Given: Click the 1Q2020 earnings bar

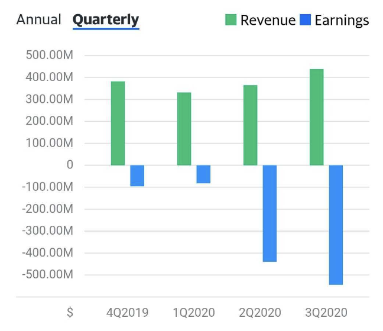Looking at the screenshot, I should (203, 174).
